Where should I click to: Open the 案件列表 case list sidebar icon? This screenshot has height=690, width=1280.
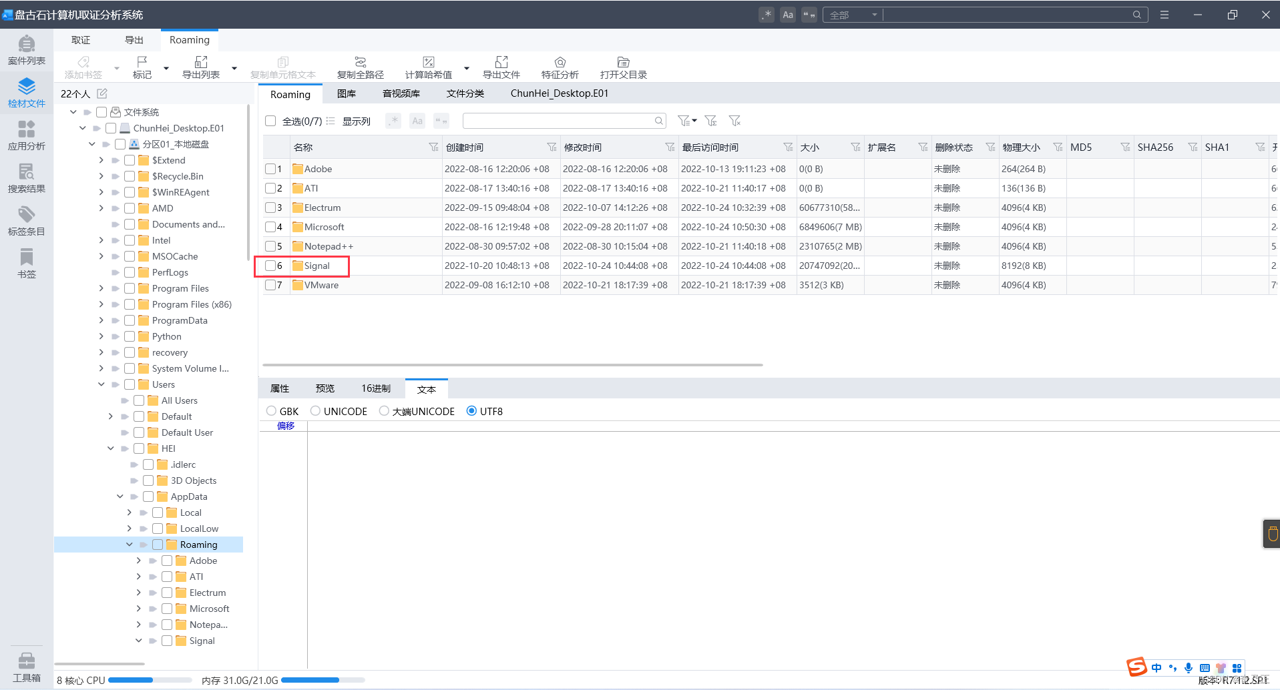click(x=27, y=50)
